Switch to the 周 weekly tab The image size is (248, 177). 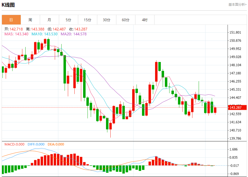(x=30, y=20)
